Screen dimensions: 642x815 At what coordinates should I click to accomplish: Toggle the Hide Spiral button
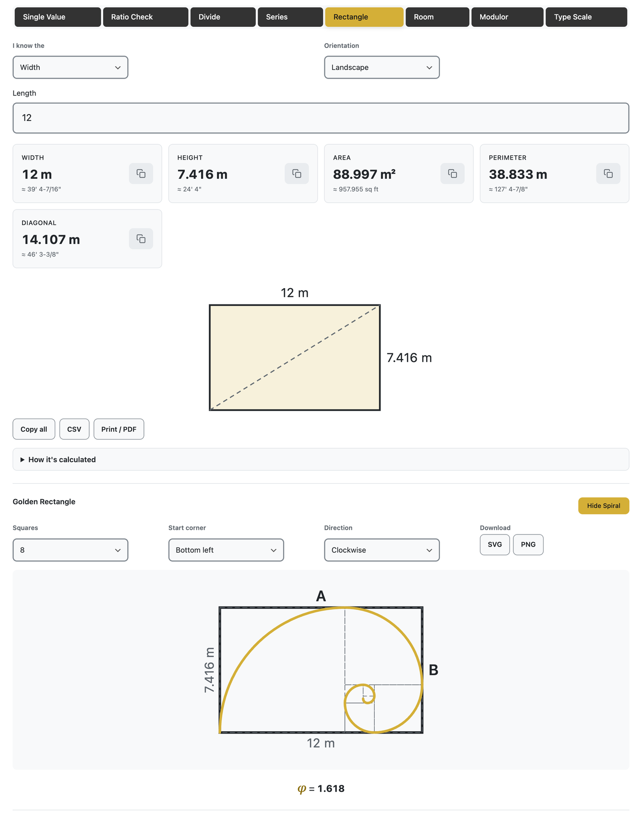[604, 506]
